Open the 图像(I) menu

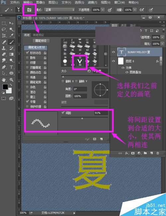40,2
